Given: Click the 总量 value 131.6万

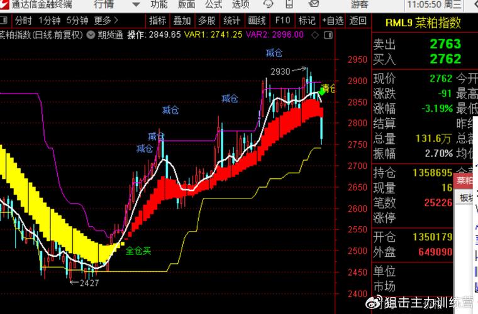Looking at the screenshot, I should point(433,139).
